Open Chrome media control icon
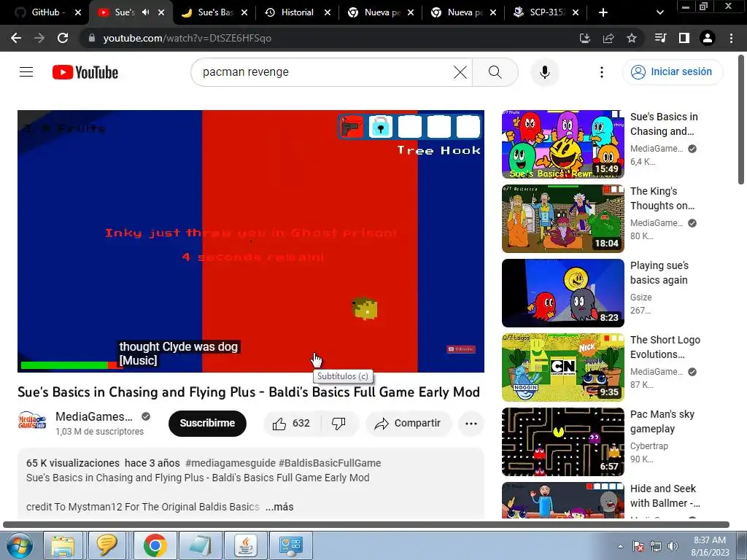 (660, 38)
